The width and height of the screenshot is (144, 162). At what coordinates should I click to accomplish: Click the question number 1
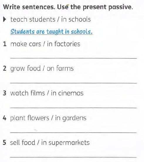click(x=5, y=44)
